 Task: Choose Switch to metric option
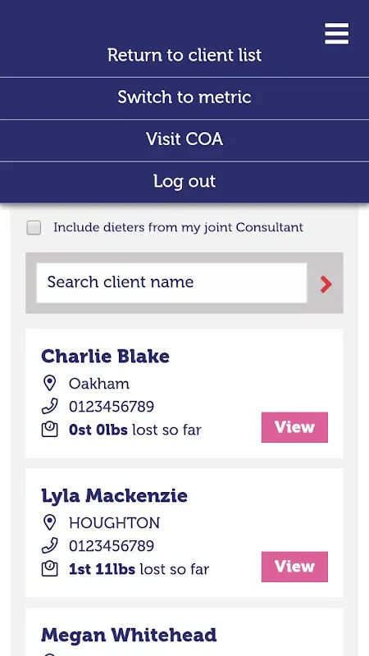coord(184,98)
